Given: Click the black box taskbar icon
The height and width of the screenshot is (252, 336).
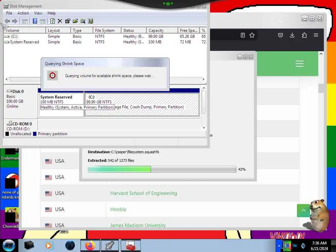Looking at the screenshot, I should tap(29, 245).
